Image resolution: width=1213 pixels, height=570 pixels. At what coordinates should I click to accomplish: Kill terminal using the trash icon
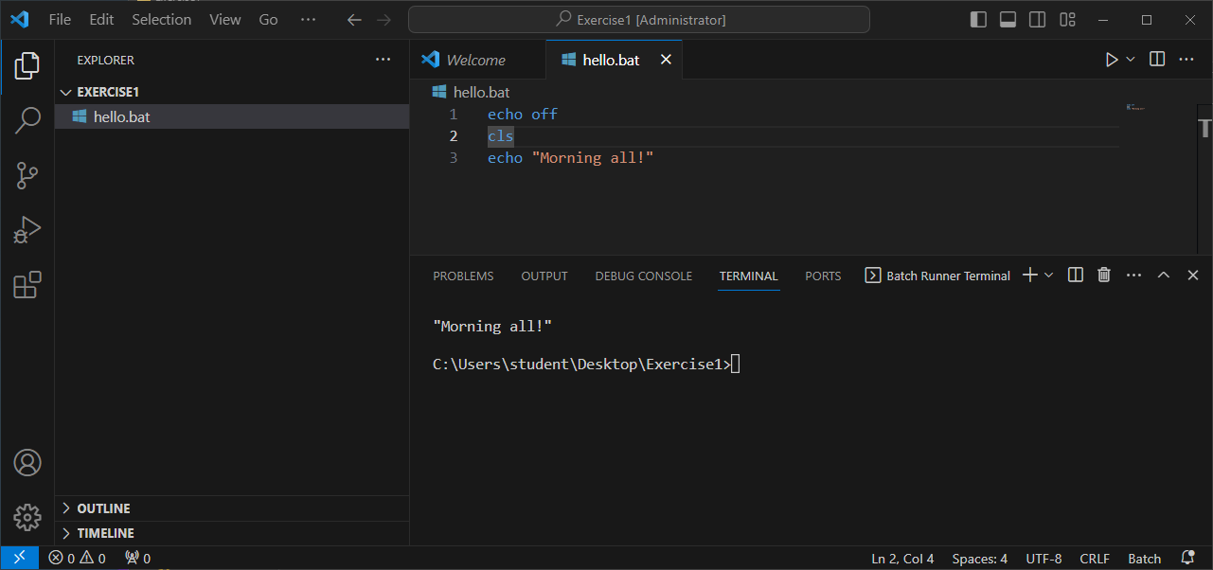pos(1103,276)
